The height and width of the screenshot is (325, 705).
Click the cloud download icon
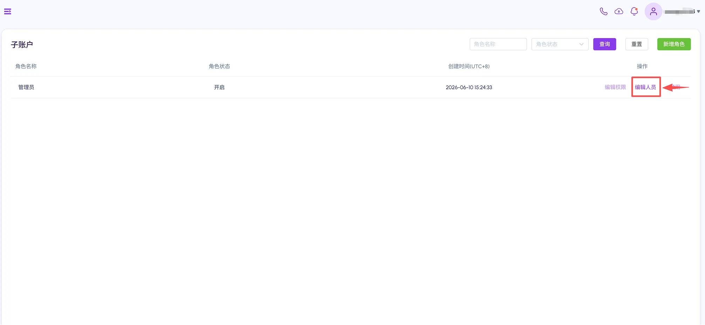pos(619,12)
